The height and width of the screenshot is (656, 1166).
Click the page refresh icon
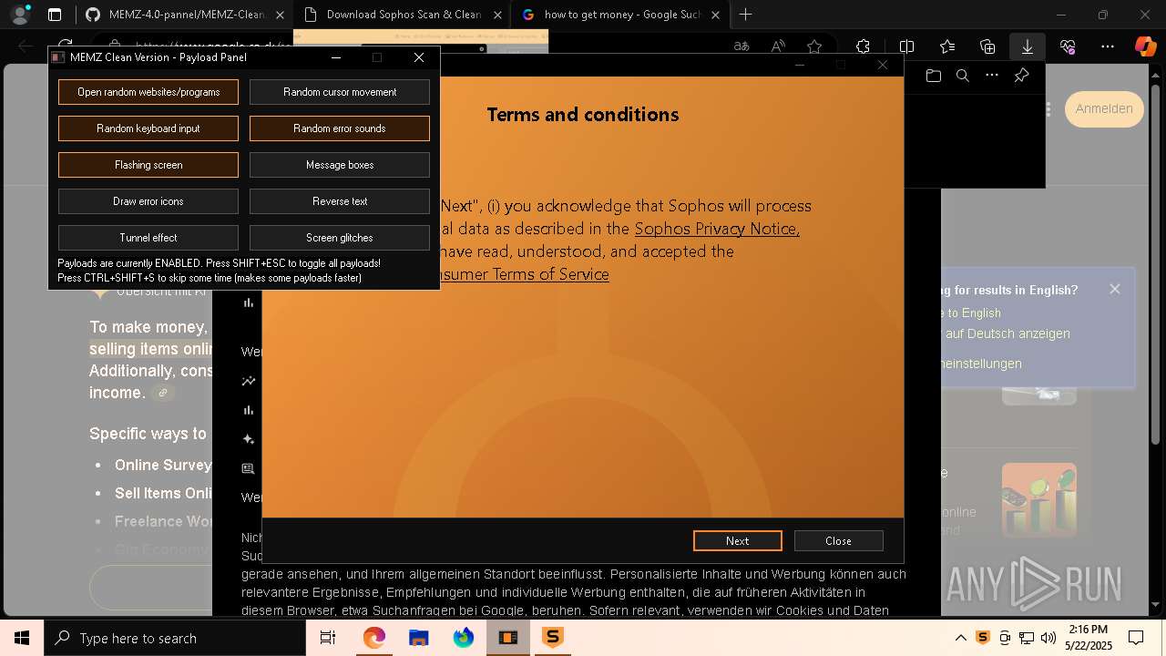(65, 46)
